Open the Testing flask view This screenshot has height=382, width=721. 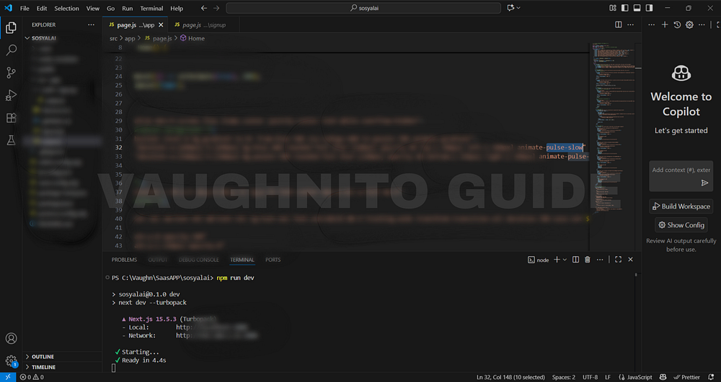[x=11, y=140]
